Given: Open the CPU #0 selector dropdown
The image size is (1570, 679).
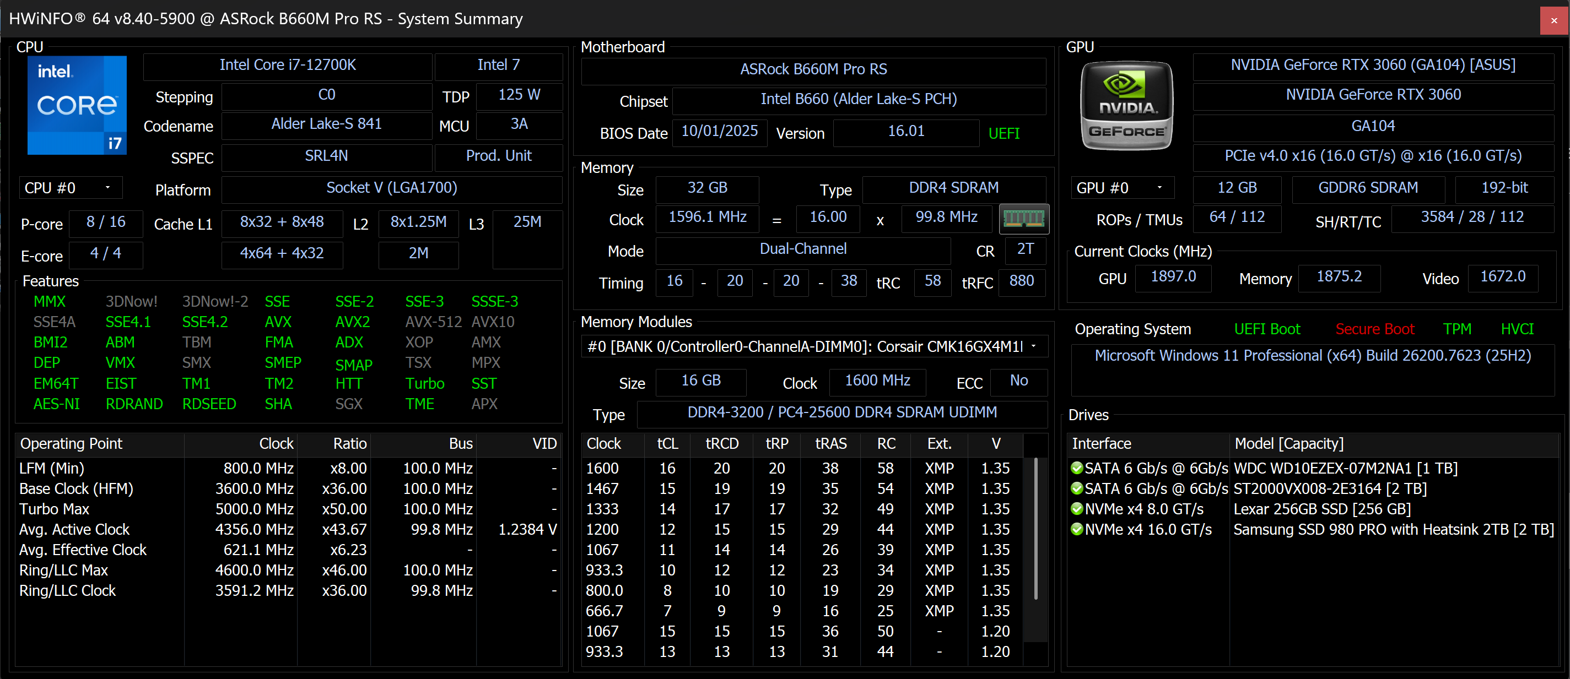Looking at the screenshot, I should 71,188.
